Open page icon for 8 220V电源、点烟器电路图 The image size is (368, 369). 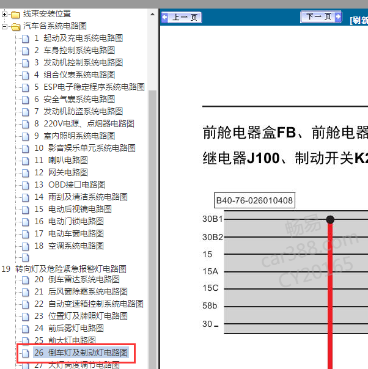coord(26,124)
